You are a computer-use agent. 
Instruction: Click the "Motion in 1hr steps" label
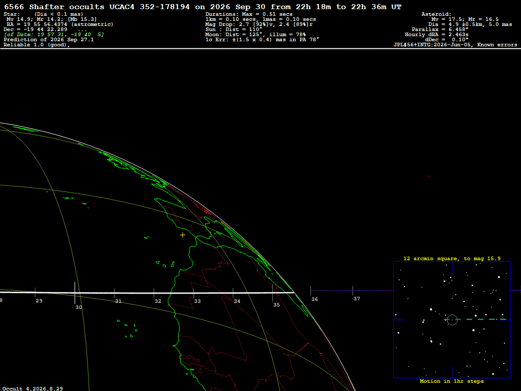coord(452,381)
